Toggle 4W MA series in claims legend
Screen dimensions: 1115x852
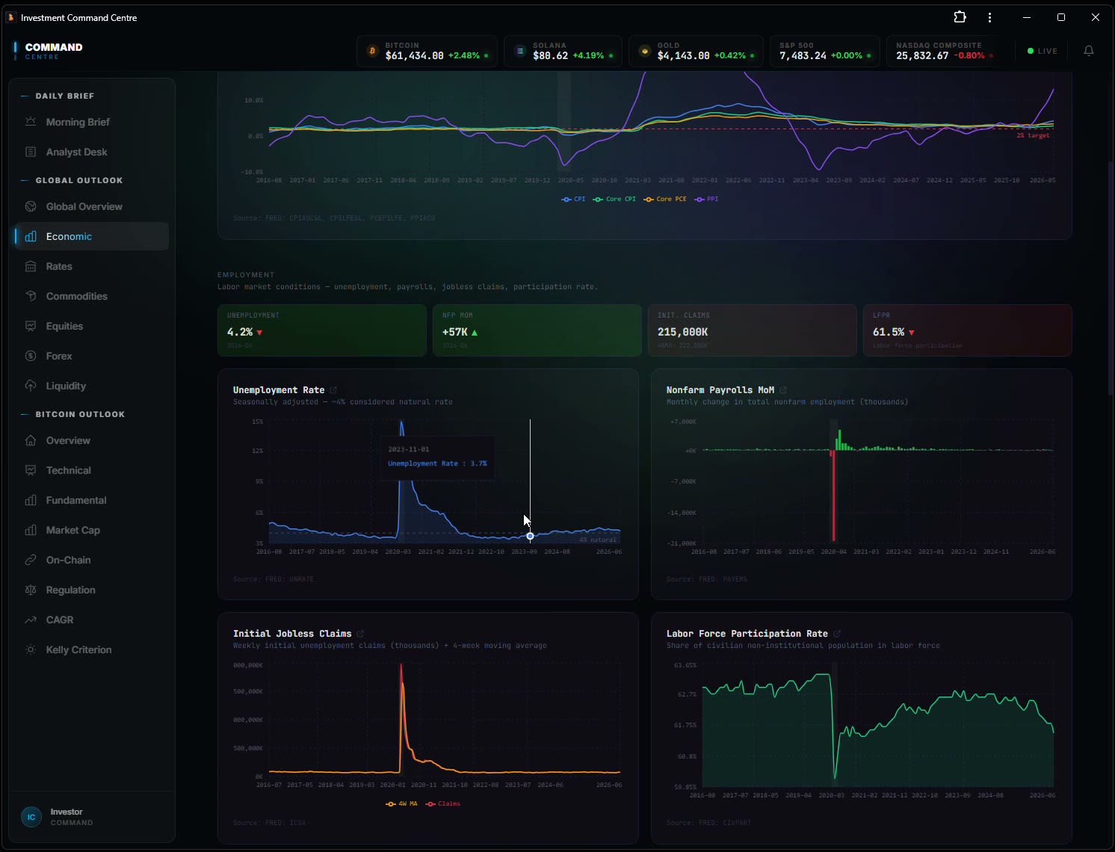(401, 803)
